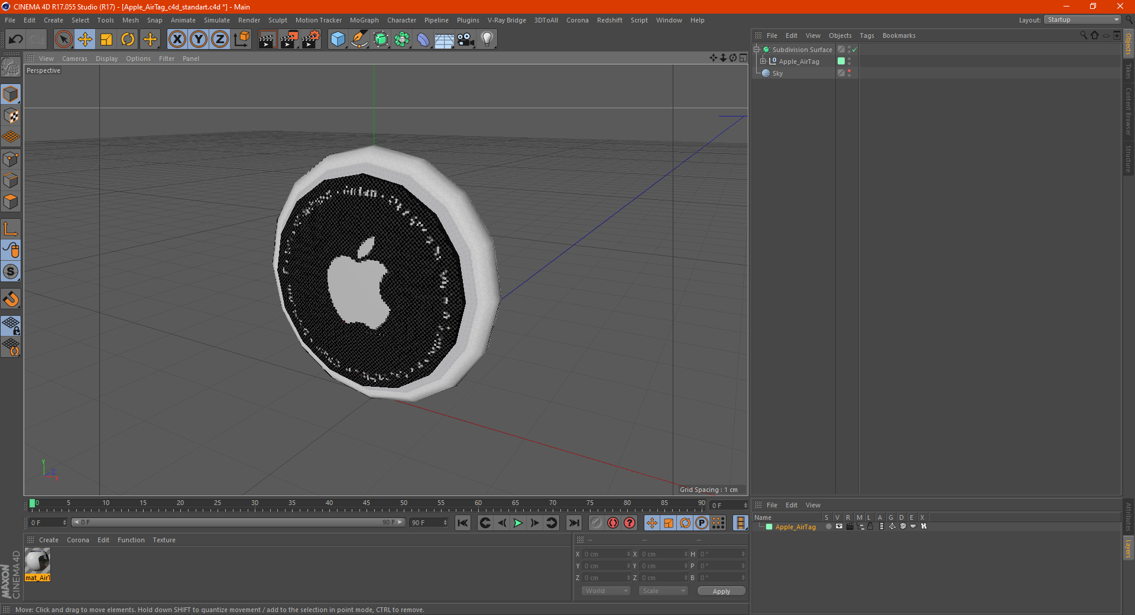Add a Cube primitive object
Image resolution: width=1135 pixels, height=615 pixels.
click(338, 40)
